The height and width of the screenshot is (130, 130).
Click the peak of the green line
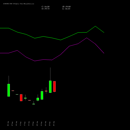click(x=95, y=26)
